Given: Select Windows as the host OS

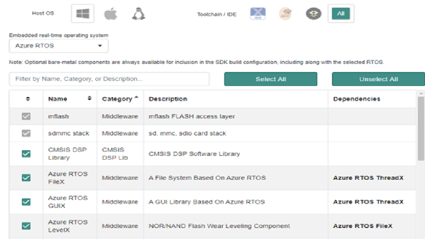Looking at the screenshot, I should point(83,14).
